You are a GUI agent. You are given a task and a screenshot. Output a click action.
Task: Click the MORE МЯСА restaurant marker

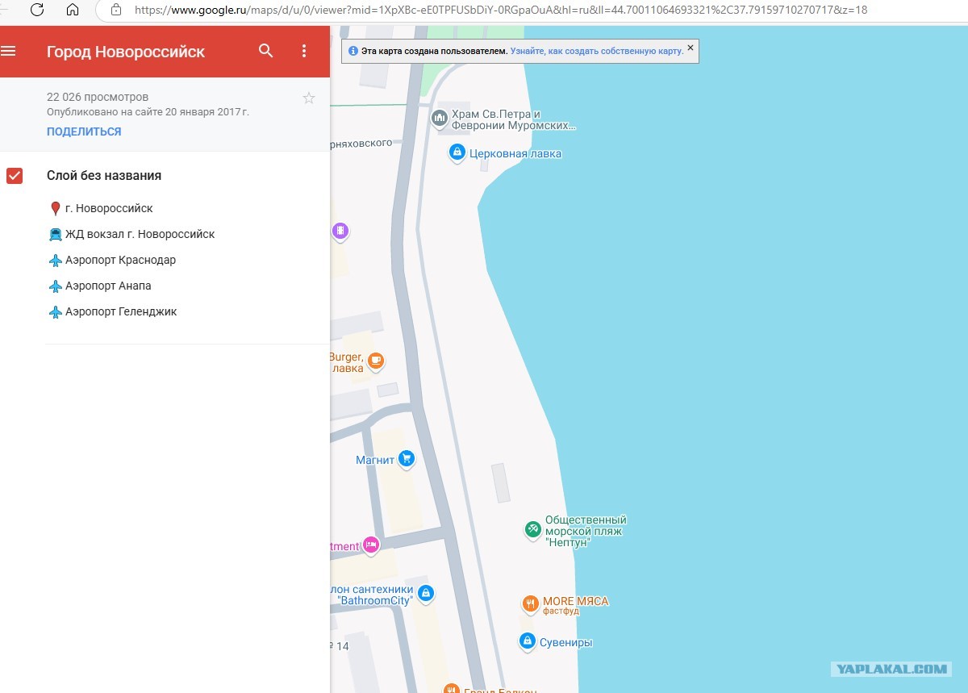pyautogui.click(x=530, y=604)
